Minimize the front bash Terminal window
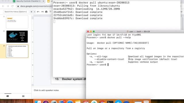The image size is (184, 103). pos(91,31)
